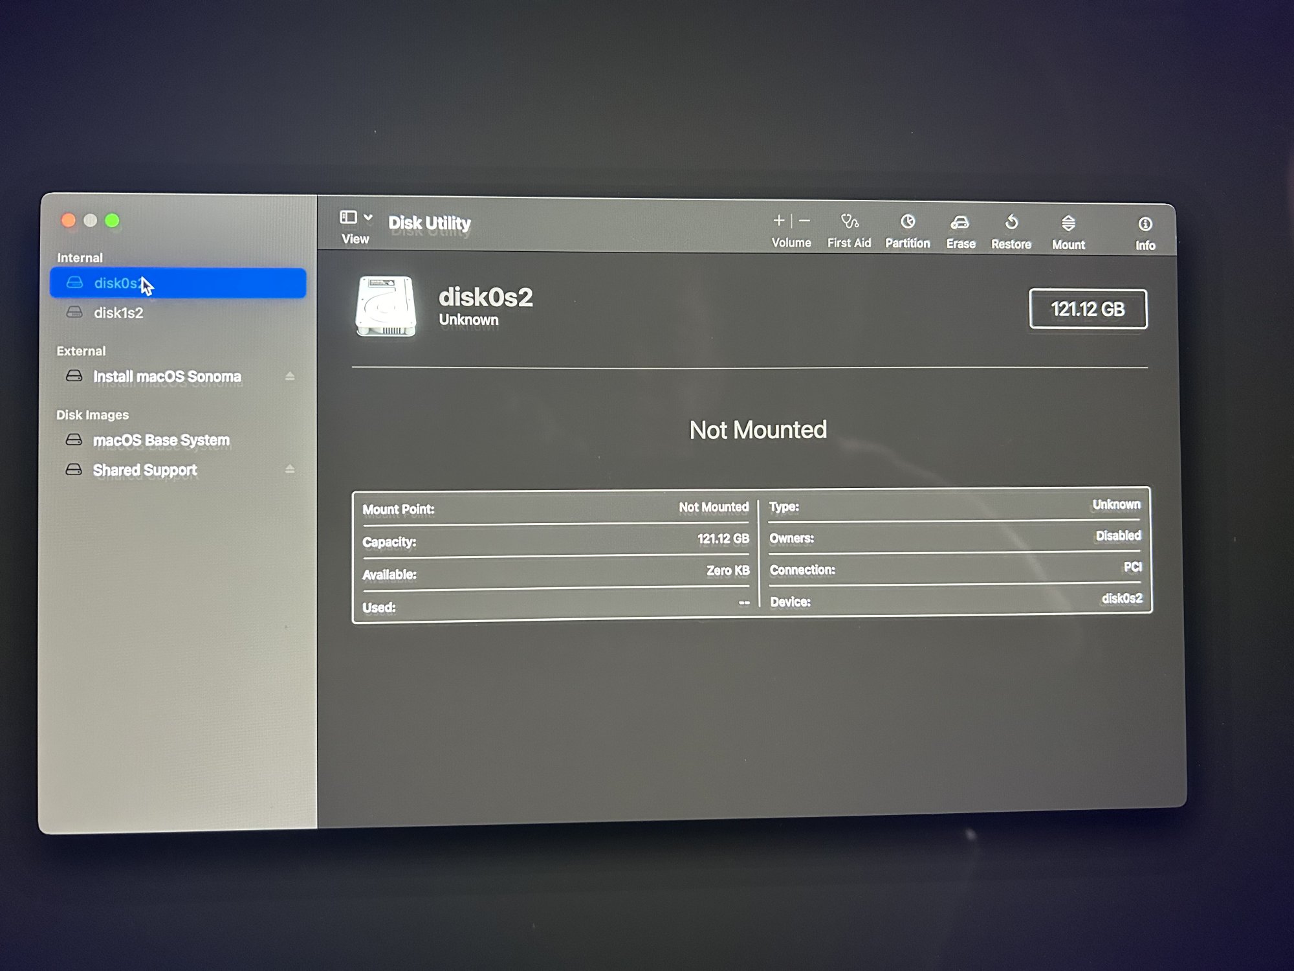Click the green full-screen window button

[x=113, y=221]
